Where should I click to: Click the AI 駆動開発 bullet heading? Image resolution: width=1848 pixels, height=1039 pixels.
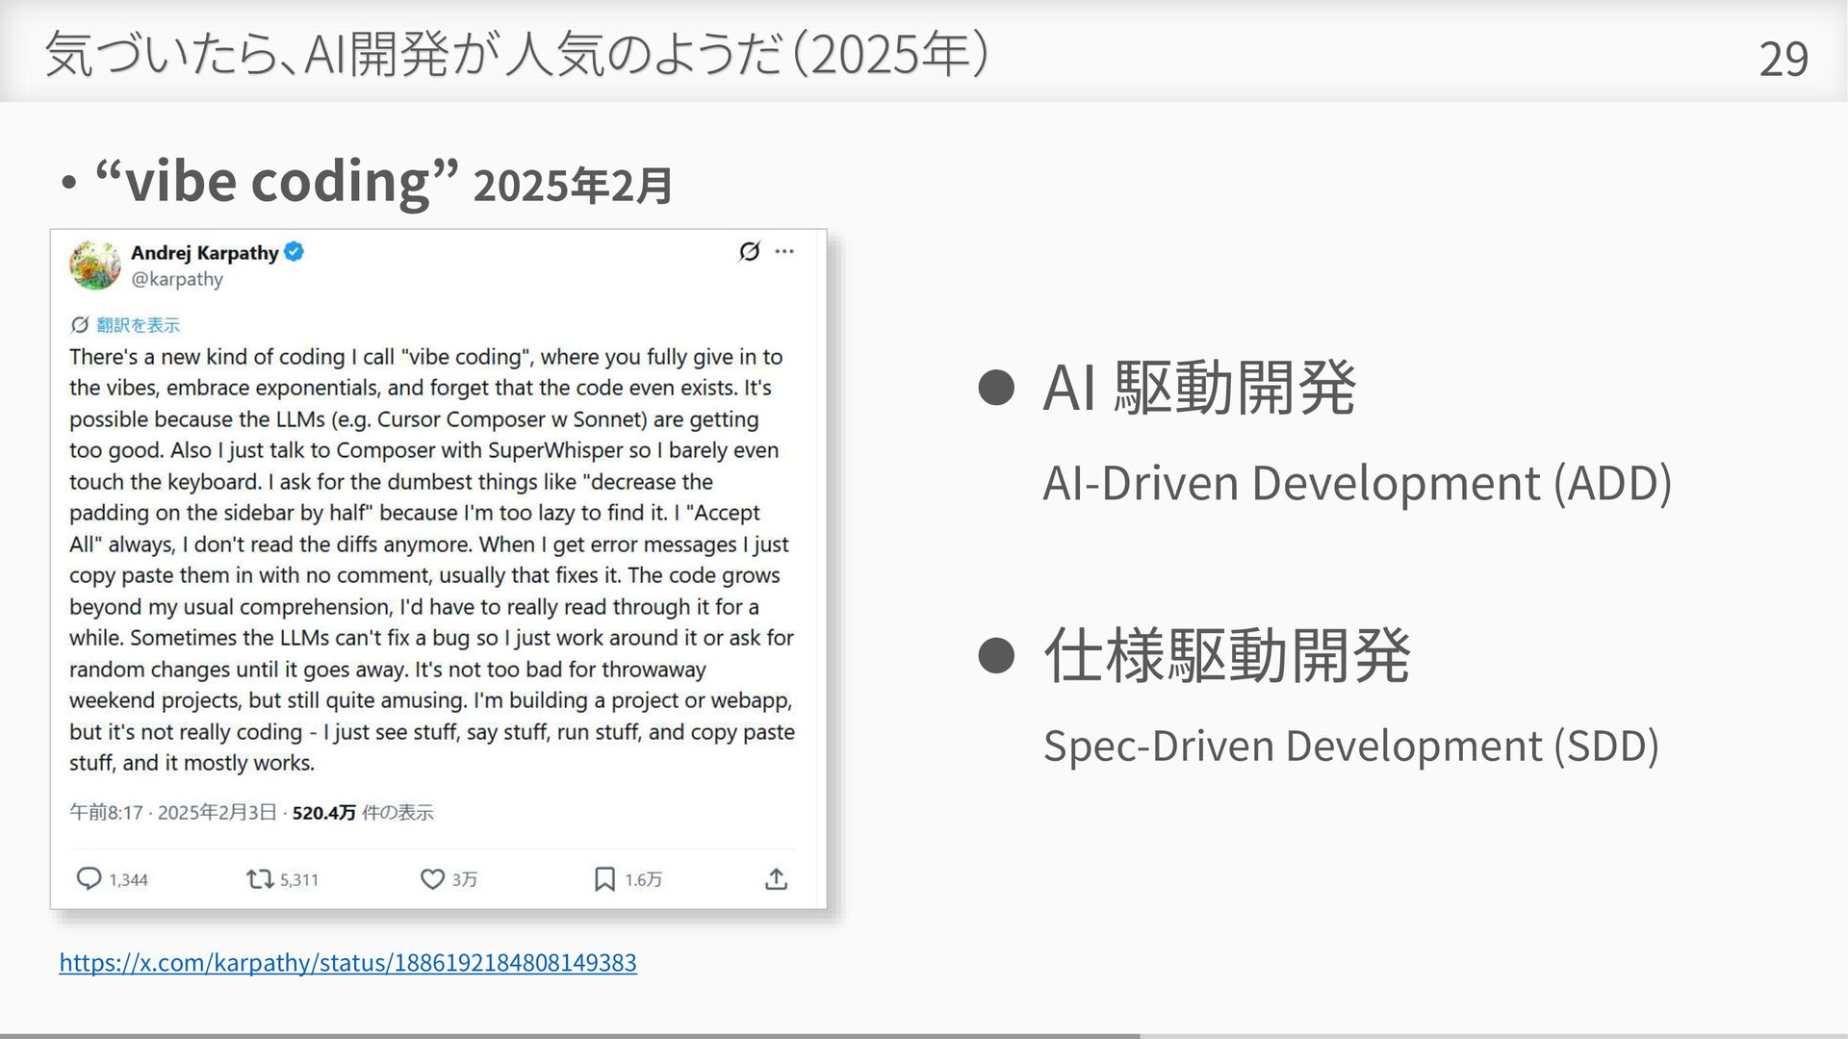[x=1199, y=389]
